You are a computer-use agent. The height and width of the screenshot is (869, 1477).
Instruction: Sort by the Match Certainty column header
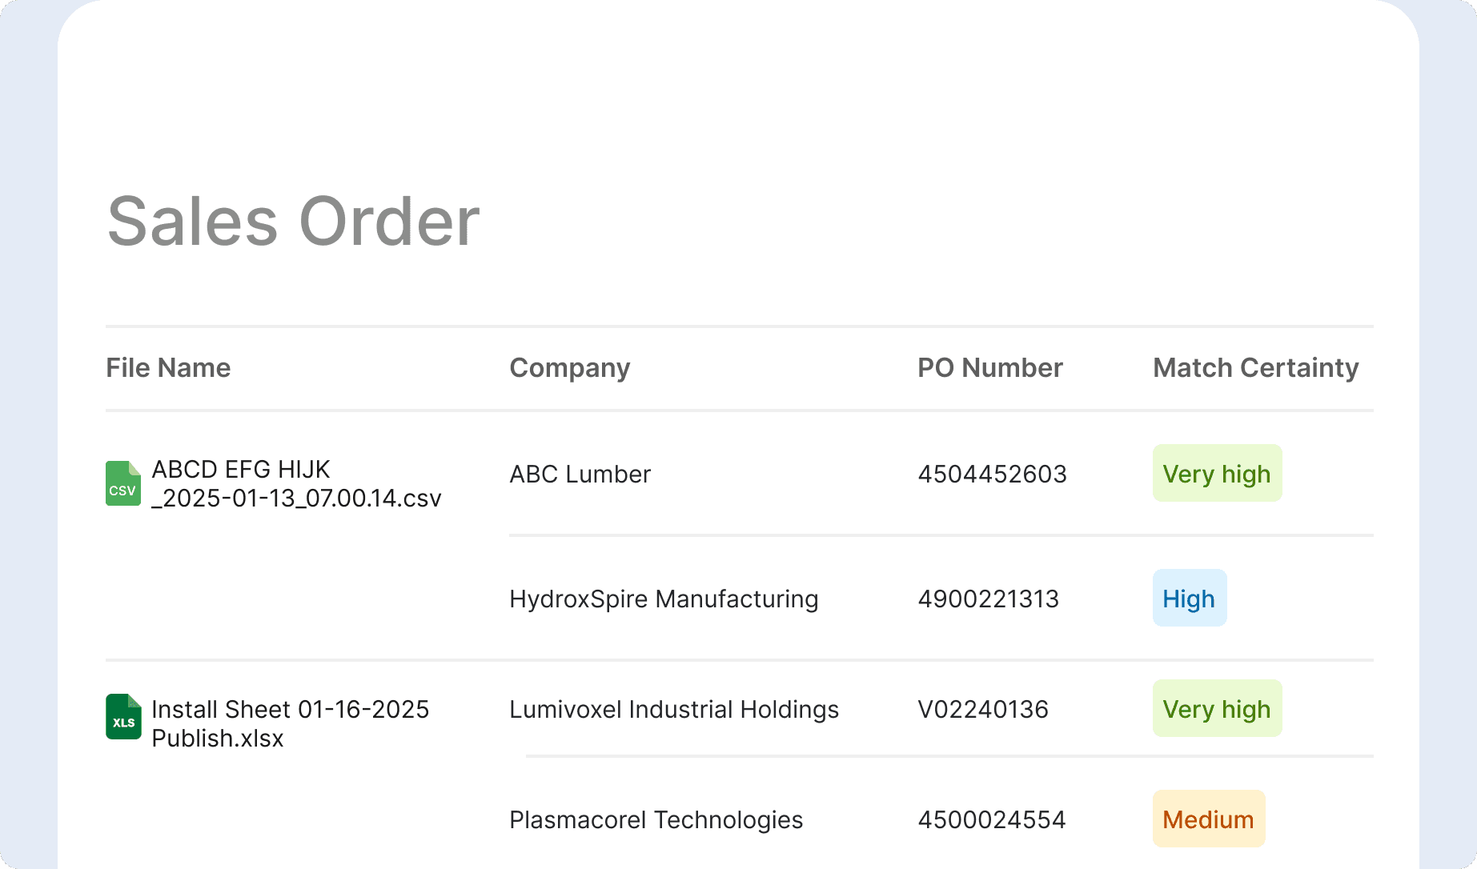pos(1255,368)
